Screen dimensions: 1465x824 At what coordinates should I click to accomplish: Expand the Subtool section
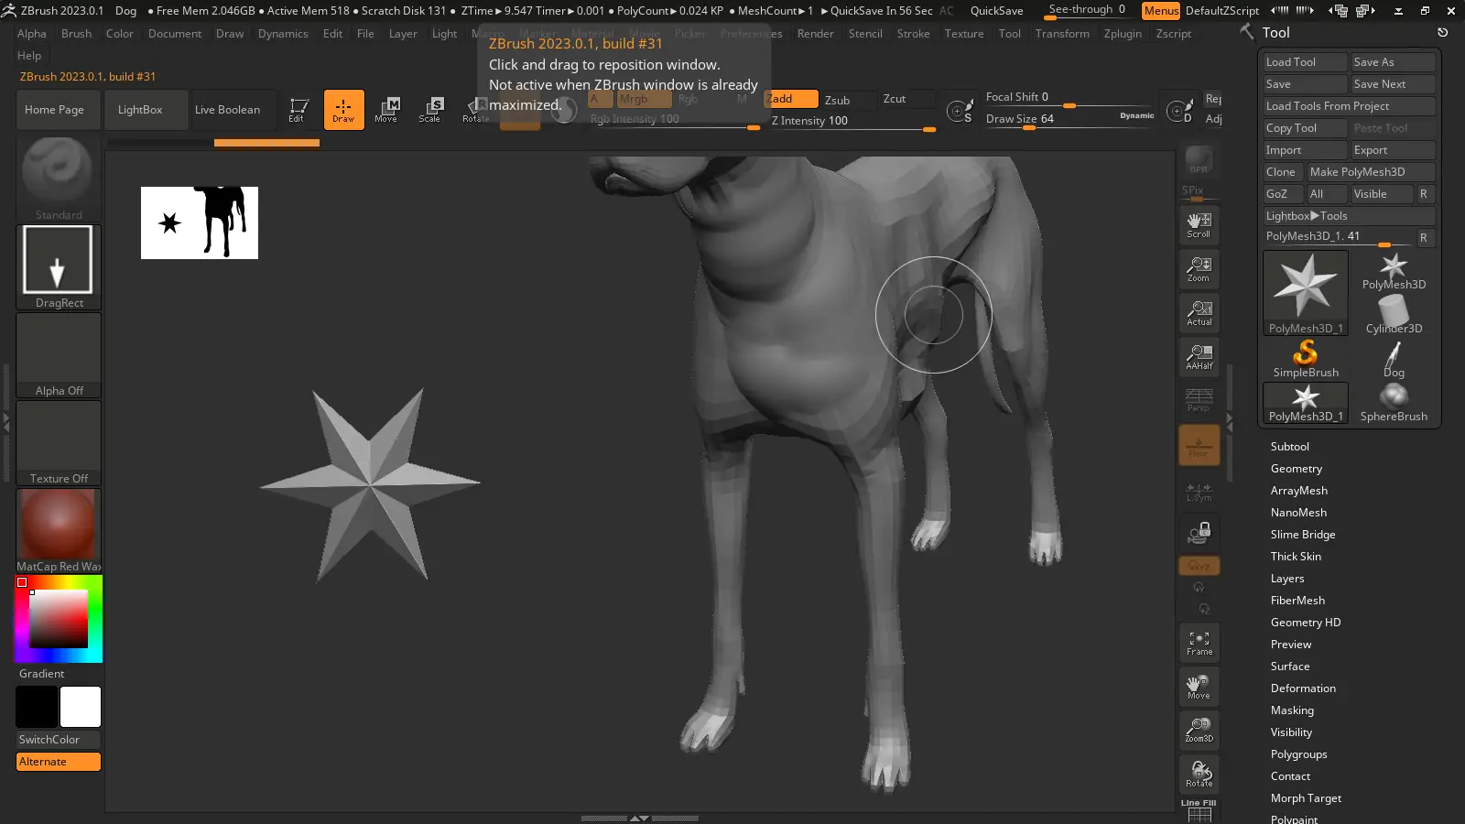[1289, 447]
